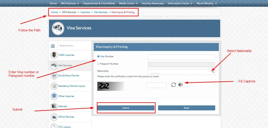Image resolution: width=268 pixels, height=128 pixels.
Task: Open the Security Awareness menu item
Action: point(153,3)
